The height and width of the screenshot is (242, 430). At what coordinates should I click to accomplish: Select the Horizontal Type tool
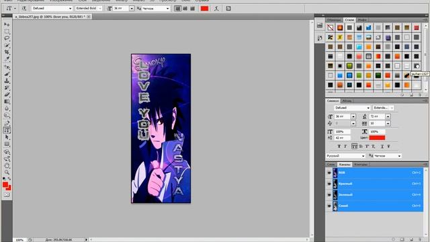point(7,130)
